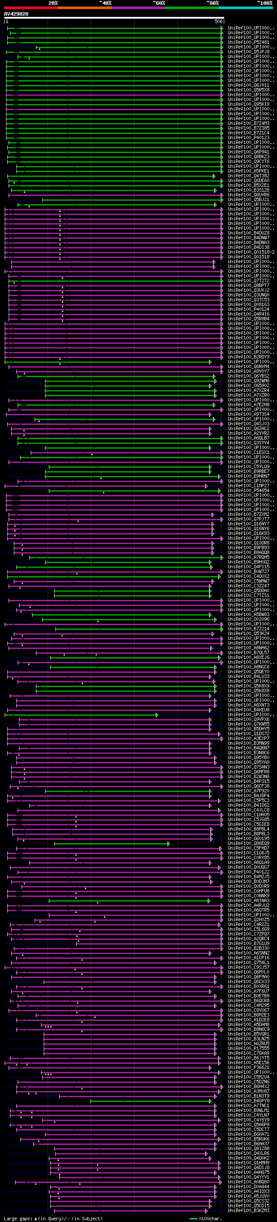Open hit UniRef100_Q6P941
The image size is (277, 1222).
(x=248, y=152)
